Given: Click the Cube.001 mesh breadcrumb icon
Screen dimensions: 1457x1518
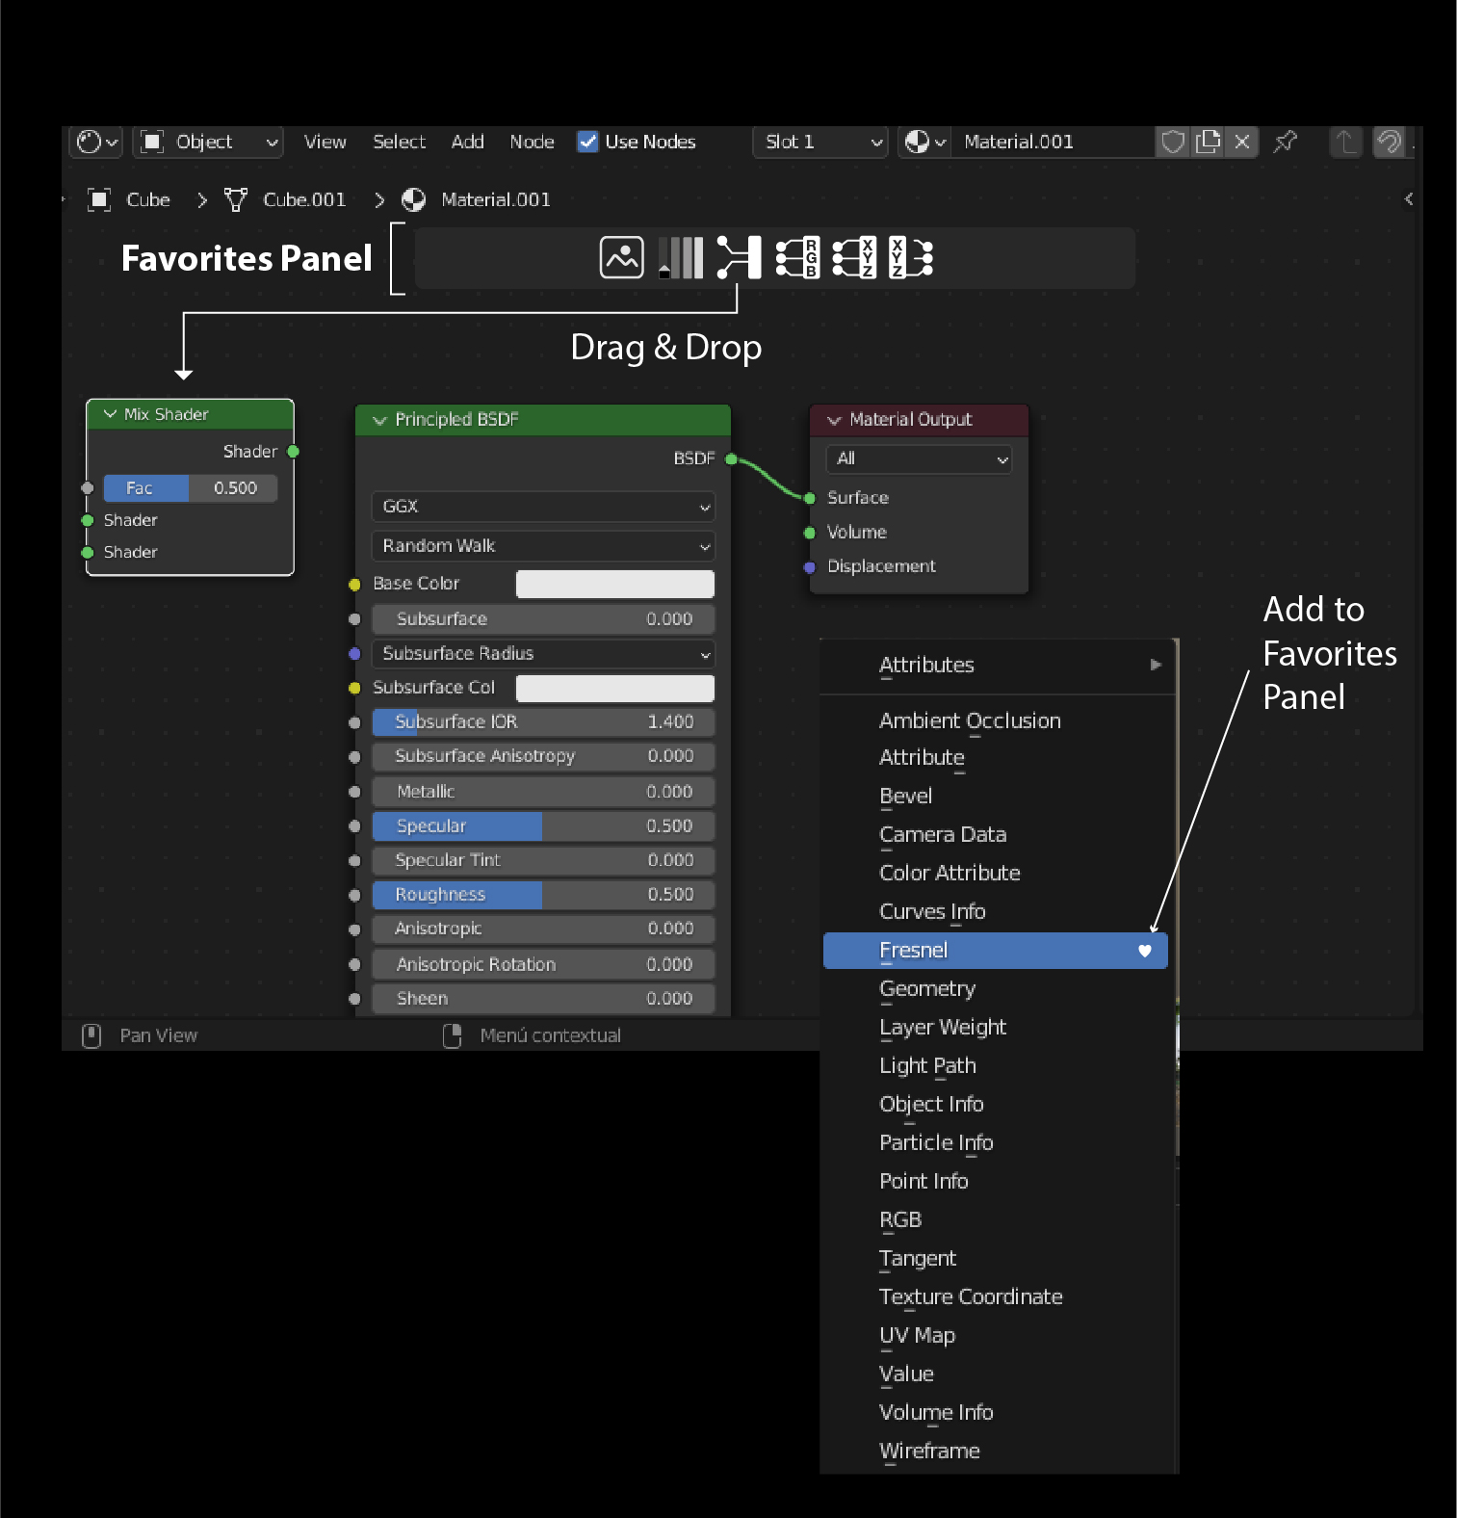Looking at the screenshot, I should [236, 199].
